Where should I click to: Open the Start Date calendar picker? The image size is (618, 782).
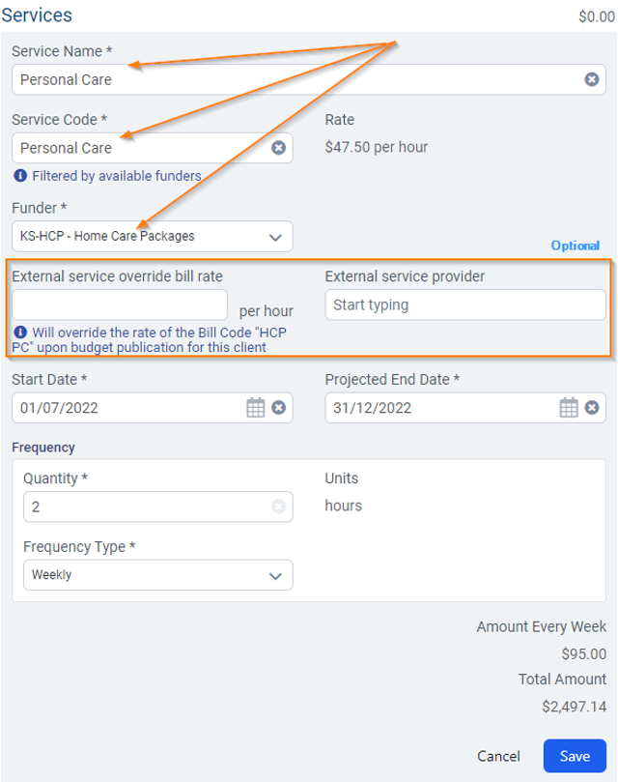(254, 408)
